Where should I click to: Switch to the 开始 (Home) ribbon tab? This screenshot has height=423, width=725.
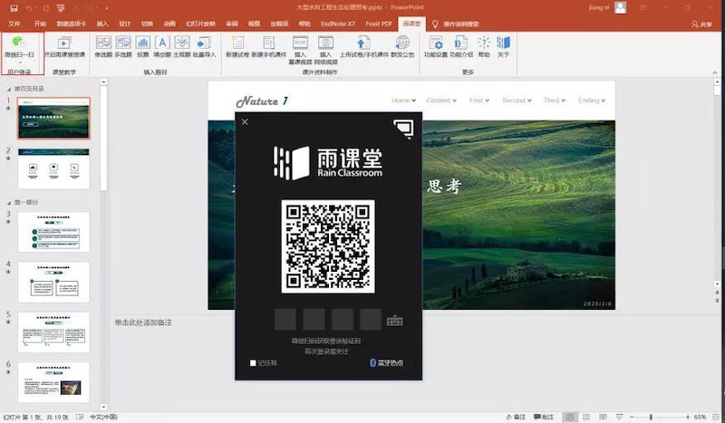[40, 24]
